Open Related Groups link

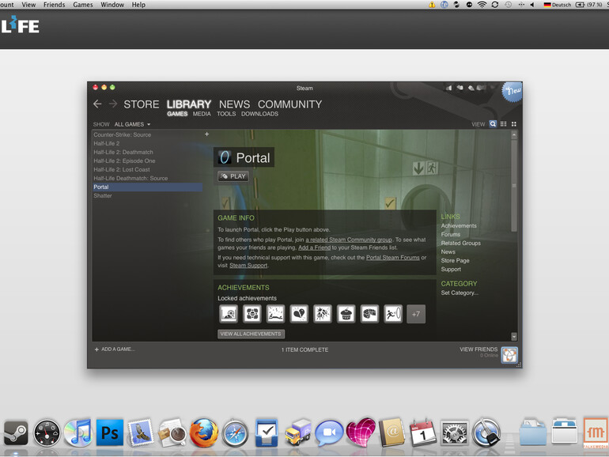coord(460,243)
